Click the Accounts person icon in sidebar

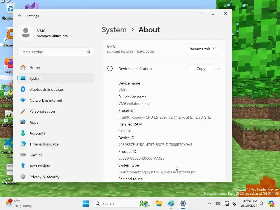pyautogui.click(x=23, y=133)
